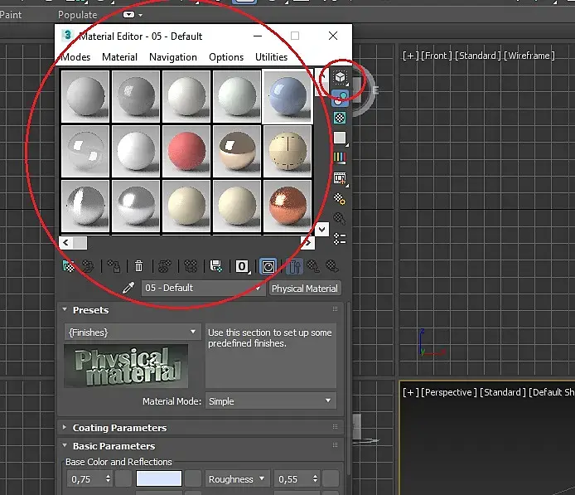Click ribbon options icon beside Populate
The height and width of the screenshot is (495, 575).
tap(128, 15)
